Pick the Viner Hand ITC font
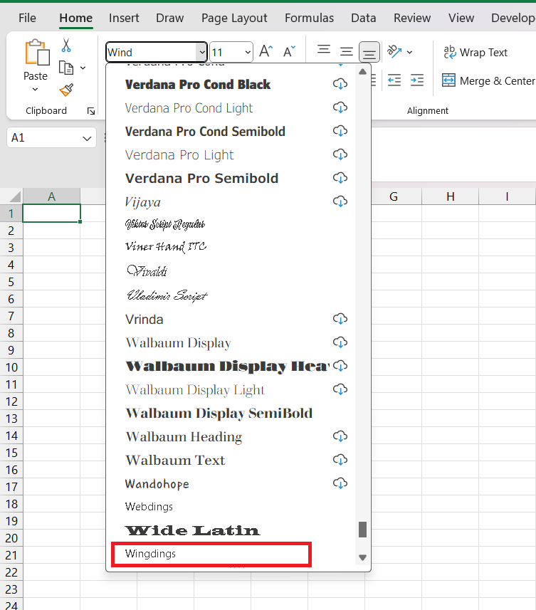536x610 pixels. [x=166, y=247]
